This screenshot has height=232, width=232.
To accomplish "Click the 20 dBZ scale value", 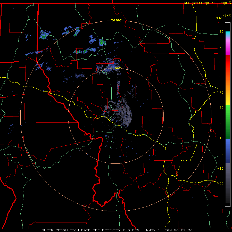I will coord(221,123).
